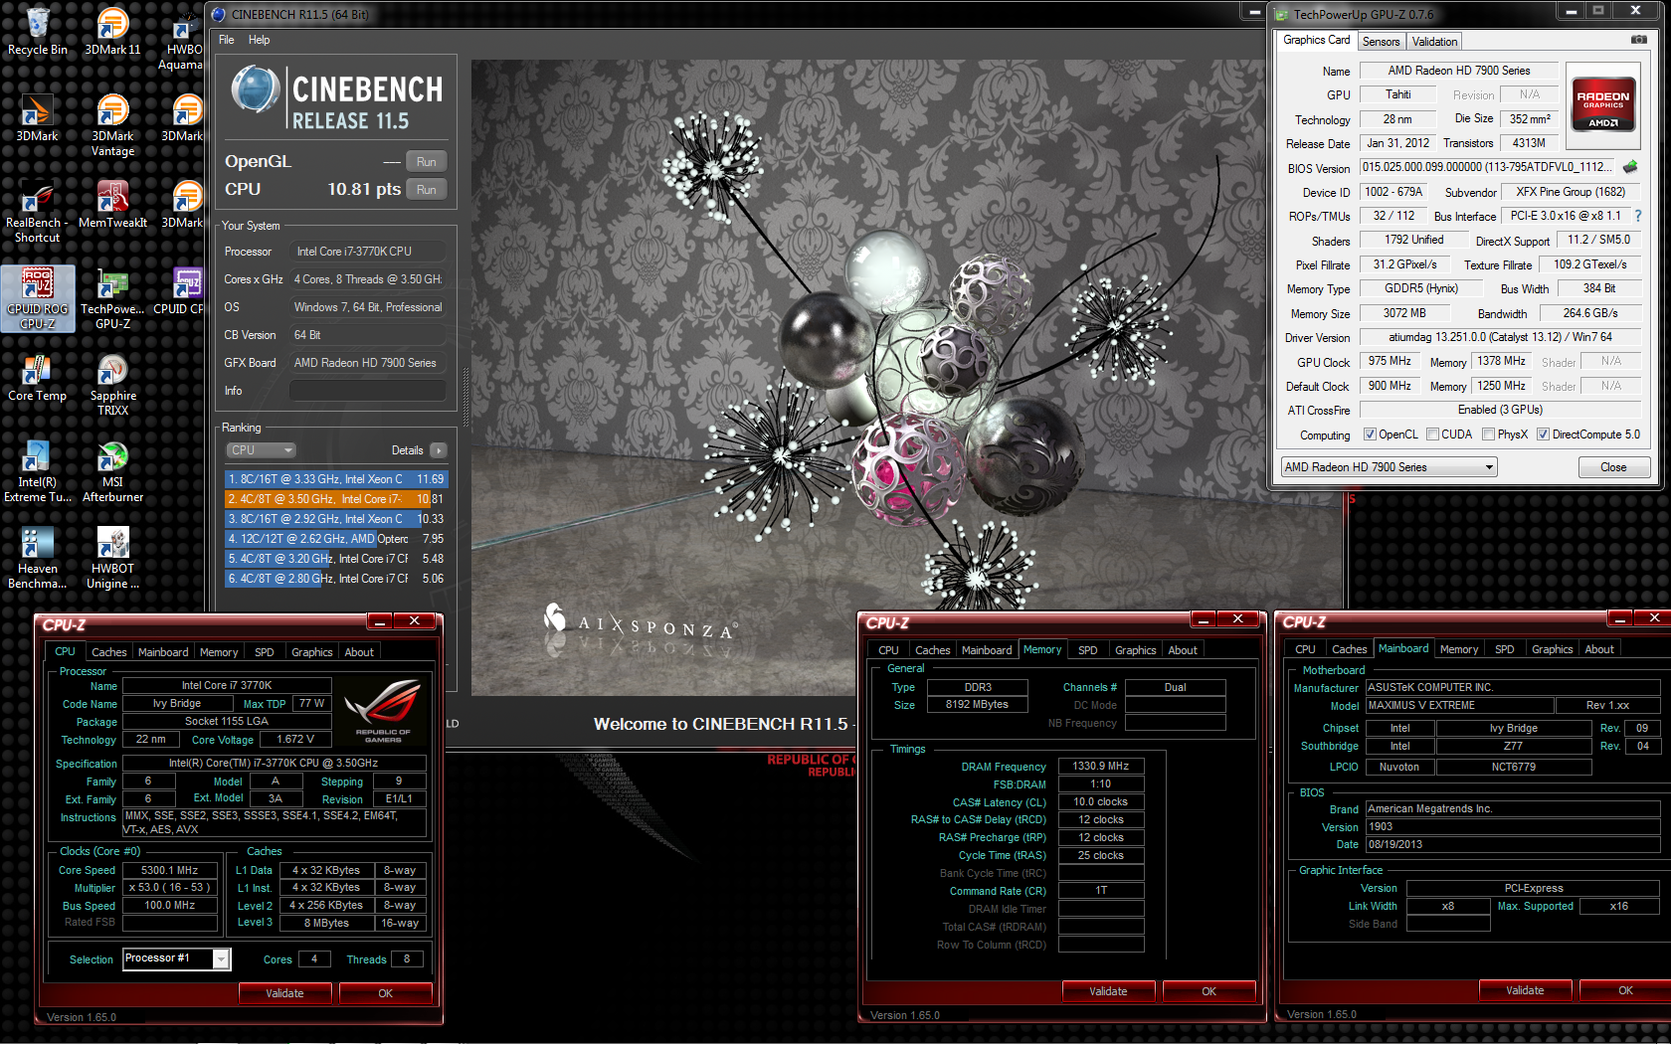The width and height of the screenshot is (1671, 1044).
Task: Open the Cinebench Help menu
Action: coord(260,40)
